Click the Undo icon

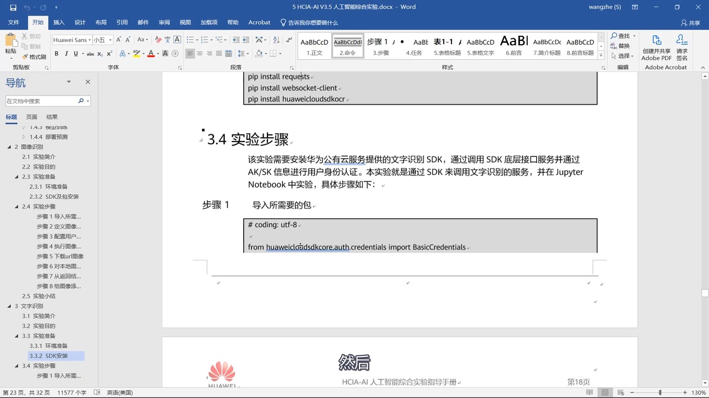click(x=27, y=7)
